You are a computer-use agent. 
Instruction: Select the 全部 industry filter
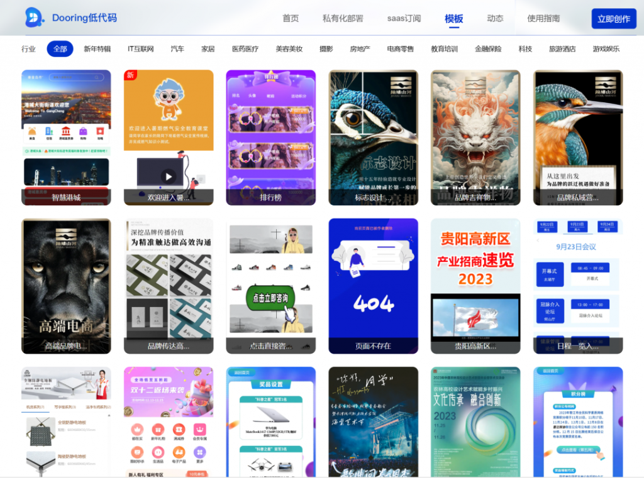(60, 49)
